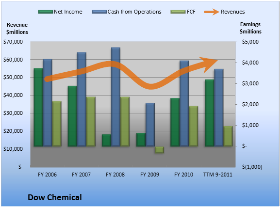Click the $70,000 left axis value
The height and width of the screenshot is (207, 280).
click(13, 42)
